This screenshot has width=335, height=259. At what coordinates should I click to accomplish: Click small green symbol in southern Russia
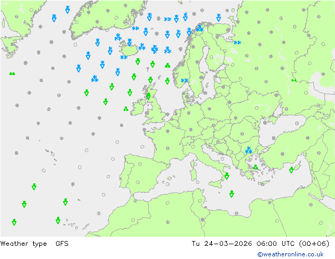click(x=294, y=80)
